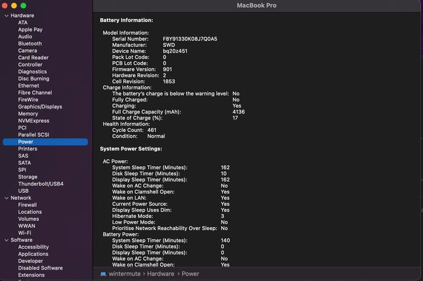The width and height of the screenshot is (423, 281).
Task: Click serial number F8Y91330K08J7Q0A5
Action: click(190, 39)
